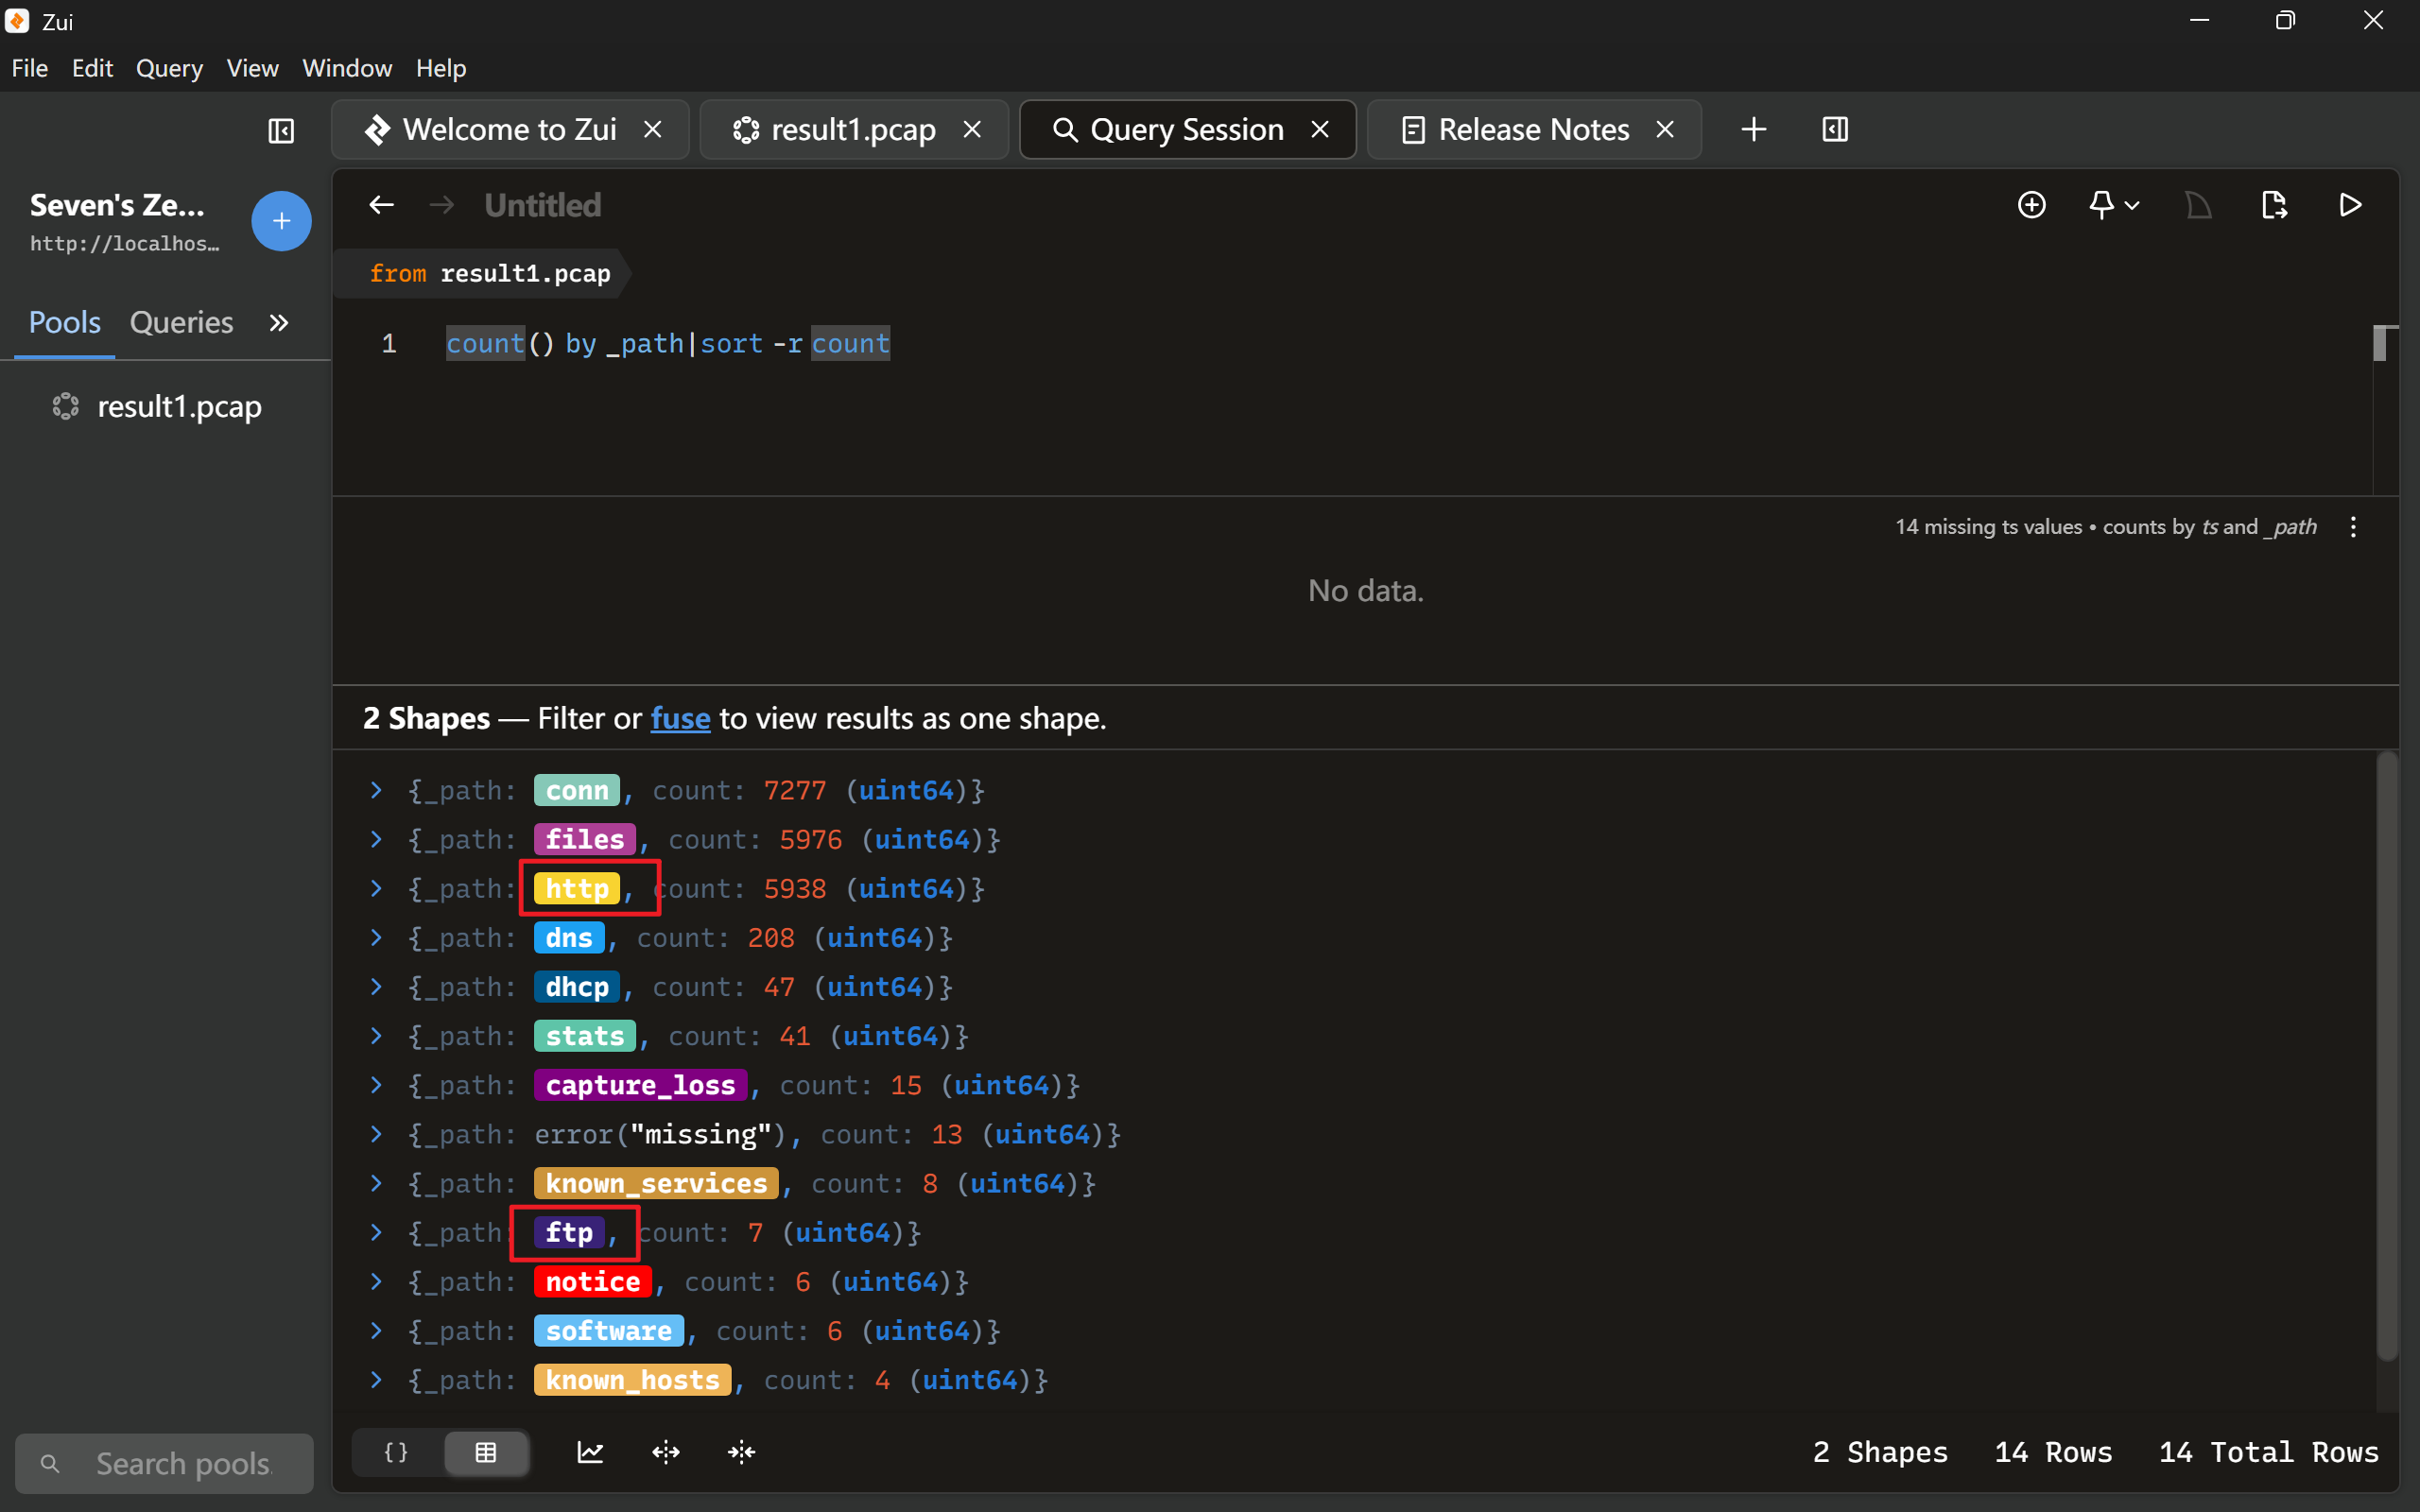Image resolution: width=2420 pixels, height=1512 pixels.
Task: Expand more sidebar sections with double chevron
Action: [x=279, y=322]
